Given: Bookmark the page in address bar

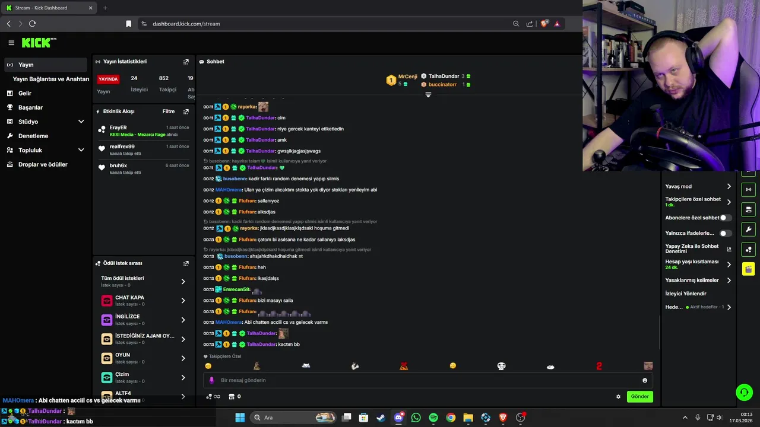Looking at the screenshot, I should (128, 24).
